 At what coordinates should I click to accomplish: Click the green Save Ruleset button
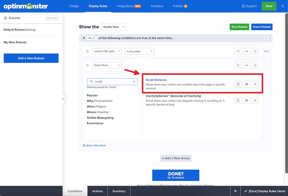(x=239, y=27)
